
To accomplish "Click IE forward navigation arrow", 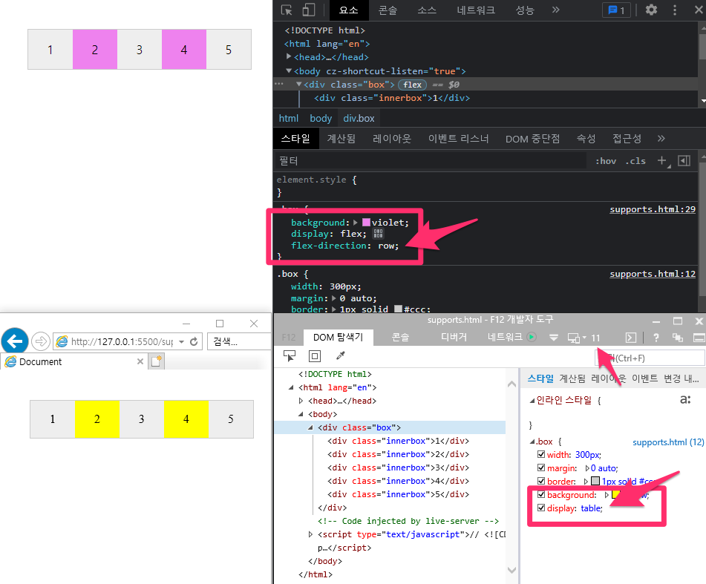I will (x=41, y=341).
